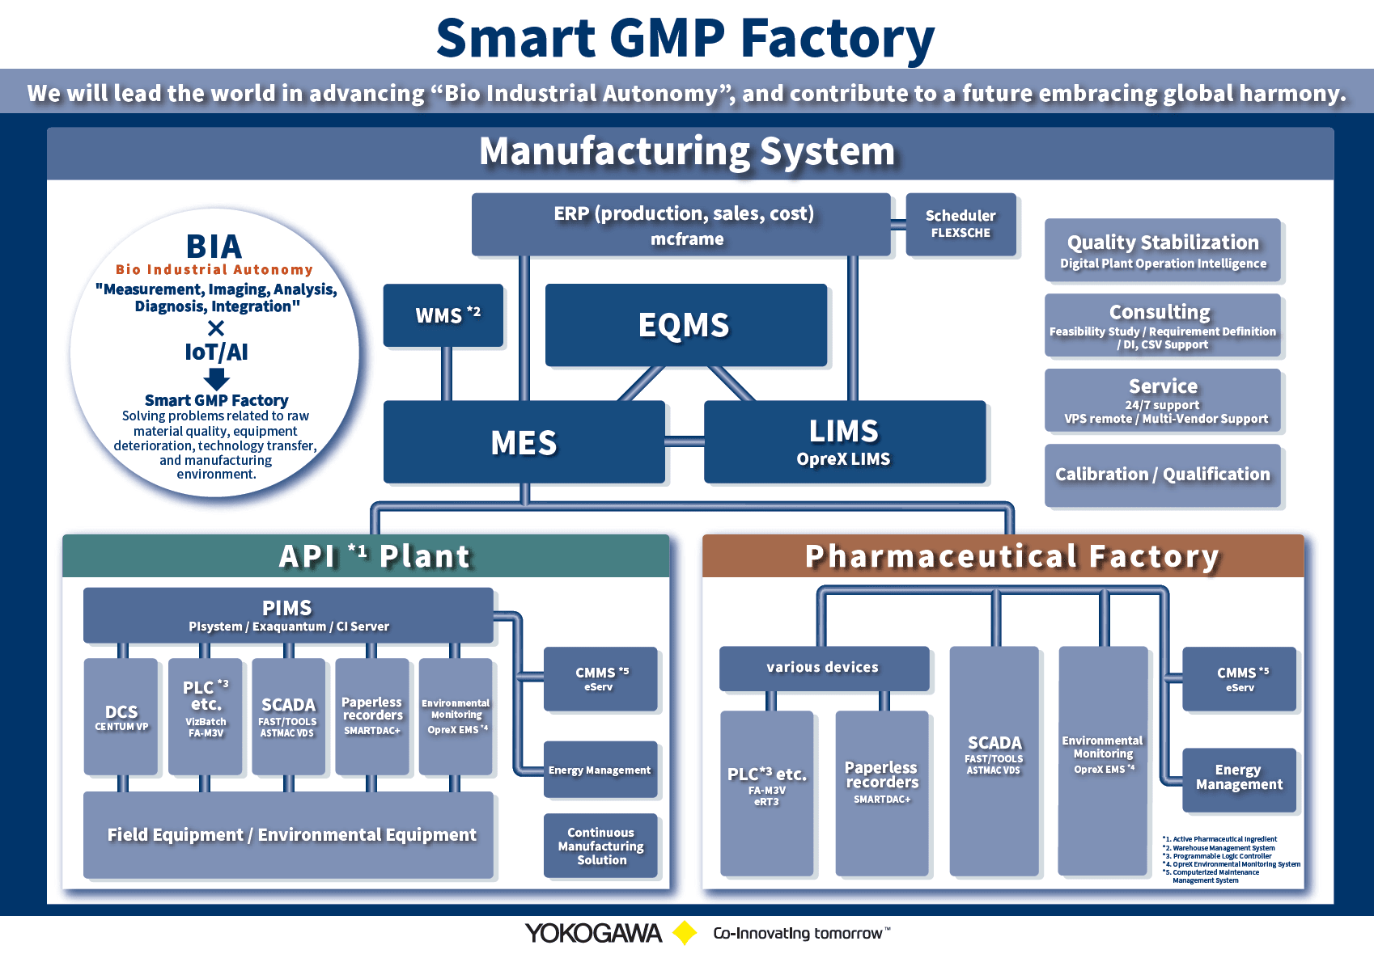Select the API Plant header
Screen dimensions: 1374x958
click(x=366, y=555)
